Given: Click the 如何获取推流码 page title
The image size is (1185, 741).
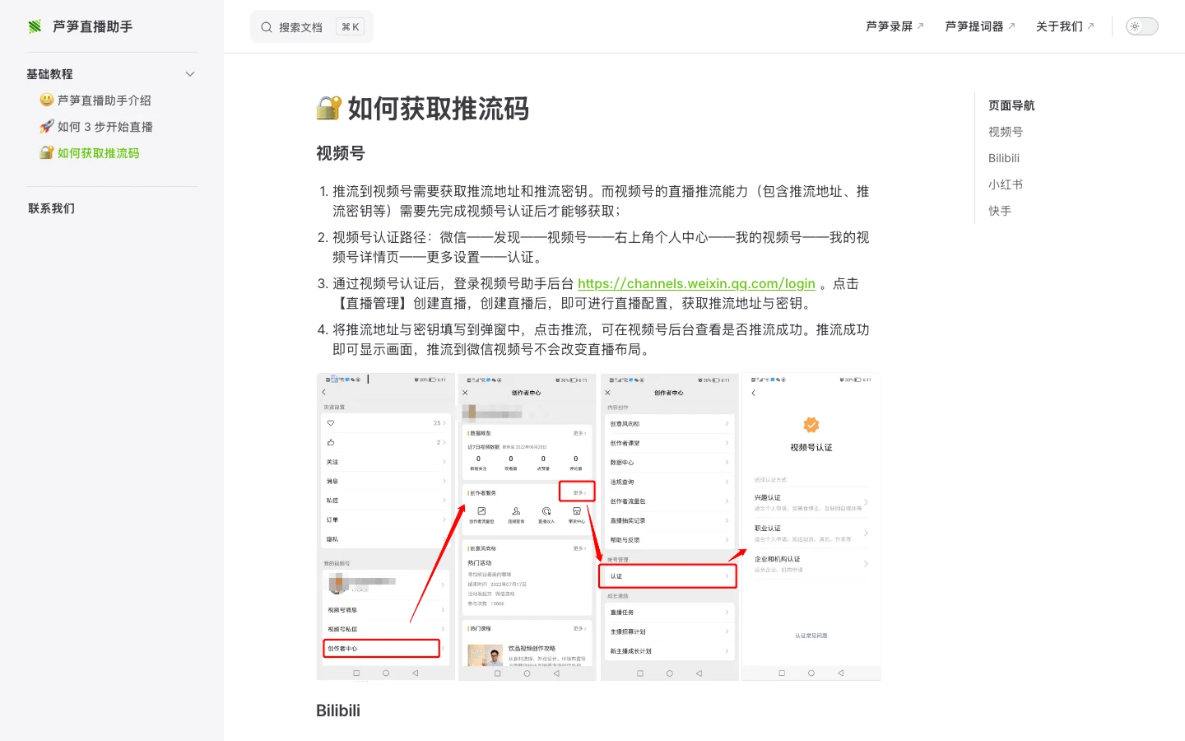Looking at the screenshot, I should [x=423, y=109].
